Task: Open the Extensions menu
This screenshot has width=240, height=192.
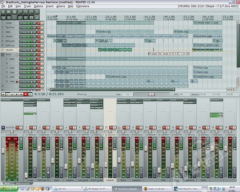Action: (x=82, y=7)
